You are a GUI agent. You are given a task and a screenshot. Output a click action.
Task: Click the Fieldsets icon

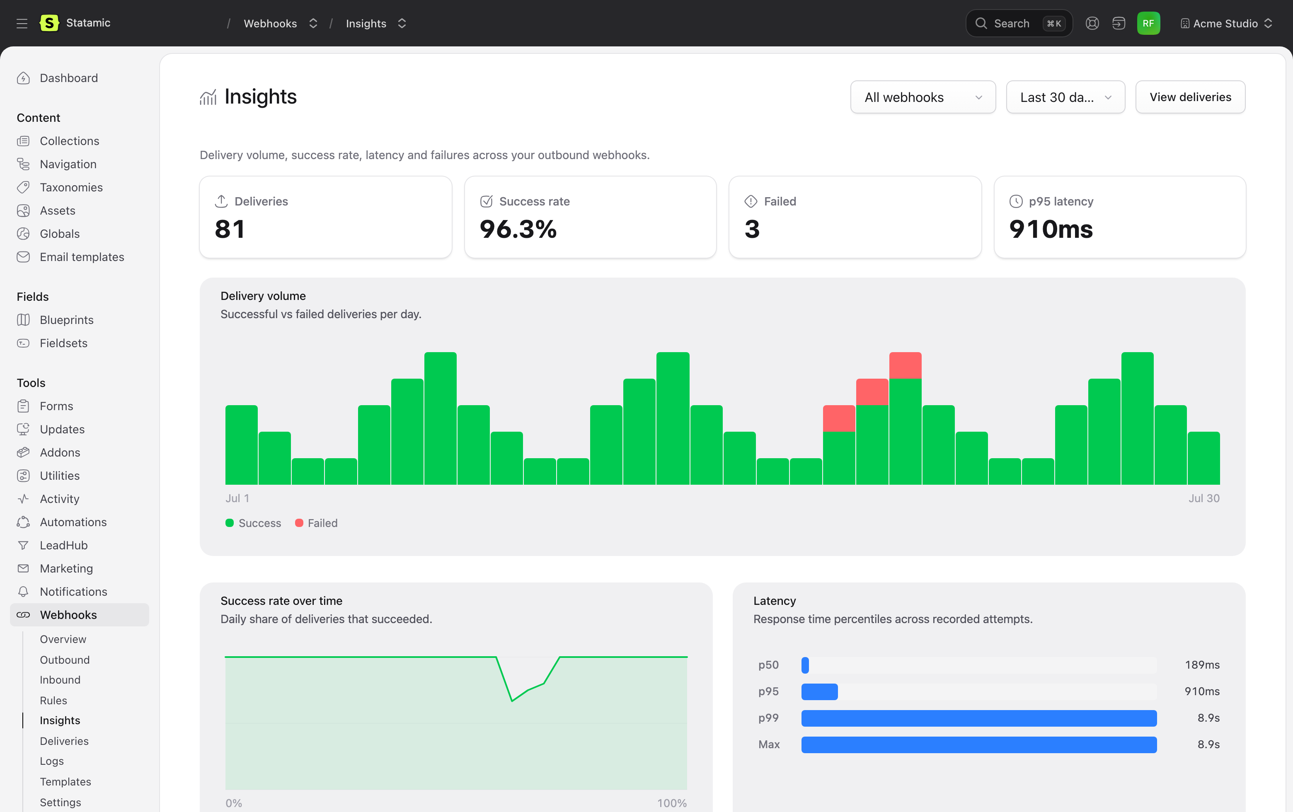click(23, 343)
